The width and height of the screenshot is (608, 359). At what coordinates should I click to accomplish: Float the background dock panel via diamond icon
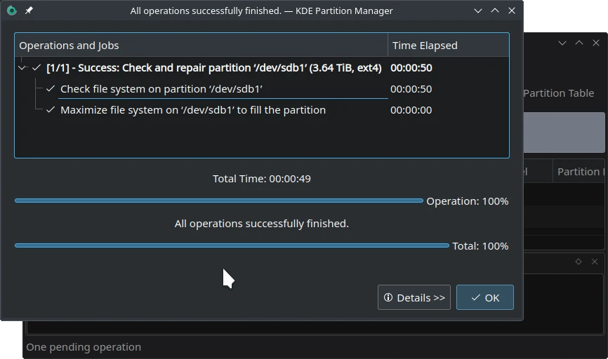click(x=578, y=262)
